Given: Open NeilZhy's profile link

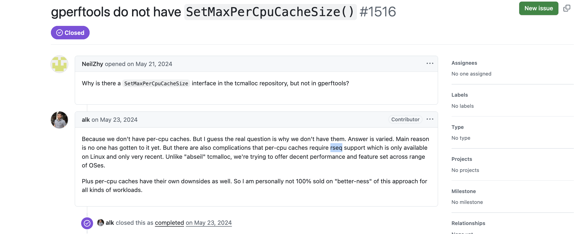Looking at the screenshot, I should point(92,64).
